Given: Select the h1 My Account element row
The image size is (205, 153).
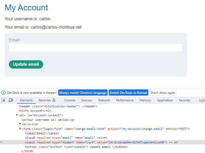Looking at the screenshot, I should click(35, 111).
